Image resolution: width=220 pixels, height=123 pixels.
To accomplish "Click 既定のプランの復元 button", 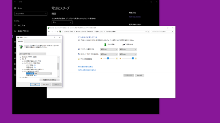I will 49,80.
